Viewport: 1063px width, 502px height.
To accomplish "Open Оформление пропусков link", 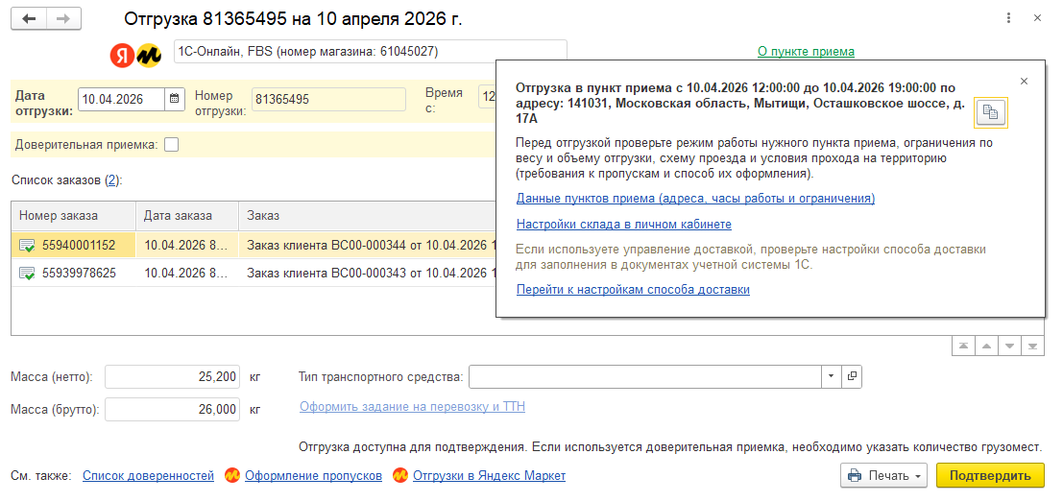I will click(x=313, y=475).
